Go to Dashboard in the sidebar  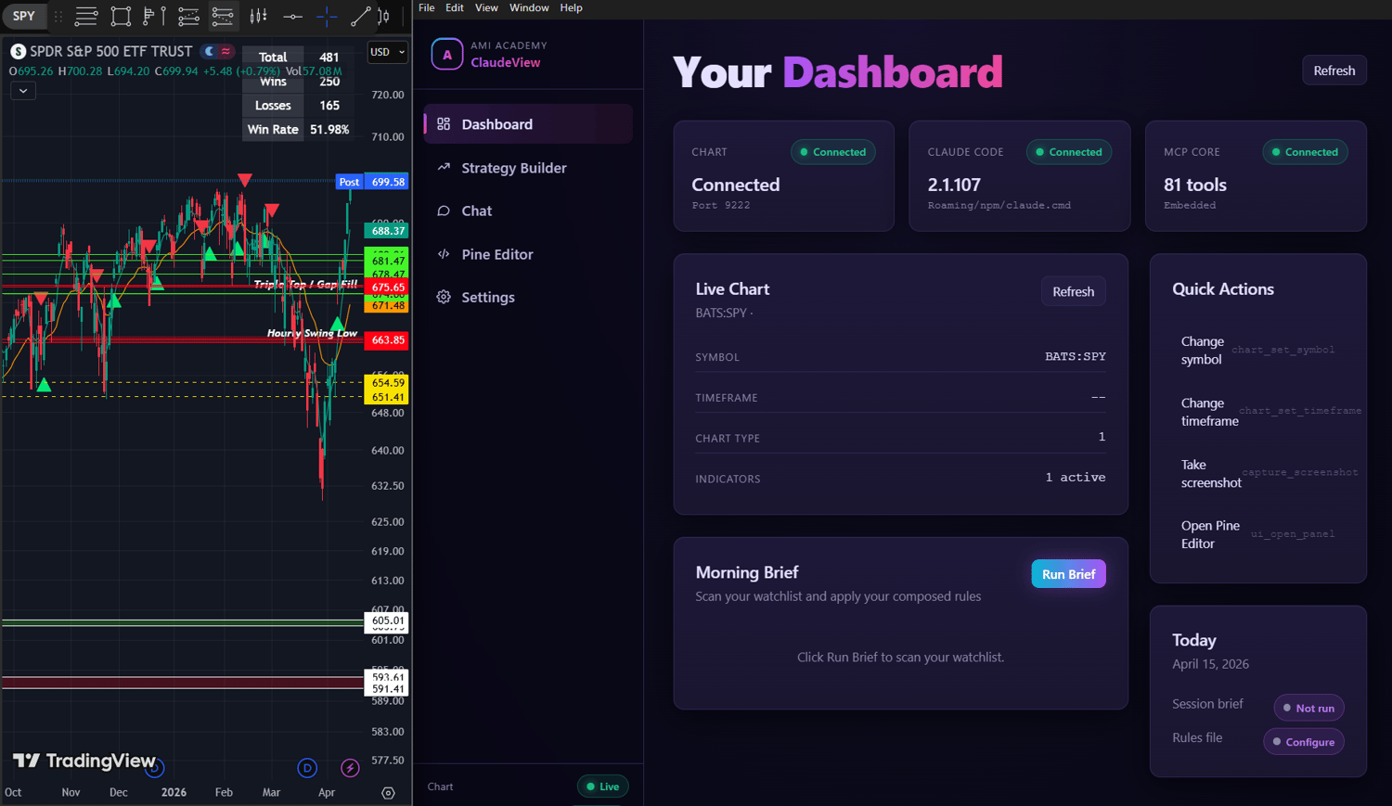pos(528,124)
